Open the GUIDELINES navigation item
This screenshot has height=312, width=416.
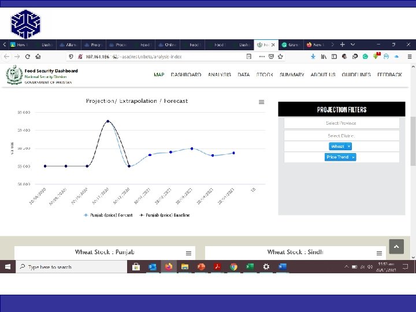click(356, 75)
